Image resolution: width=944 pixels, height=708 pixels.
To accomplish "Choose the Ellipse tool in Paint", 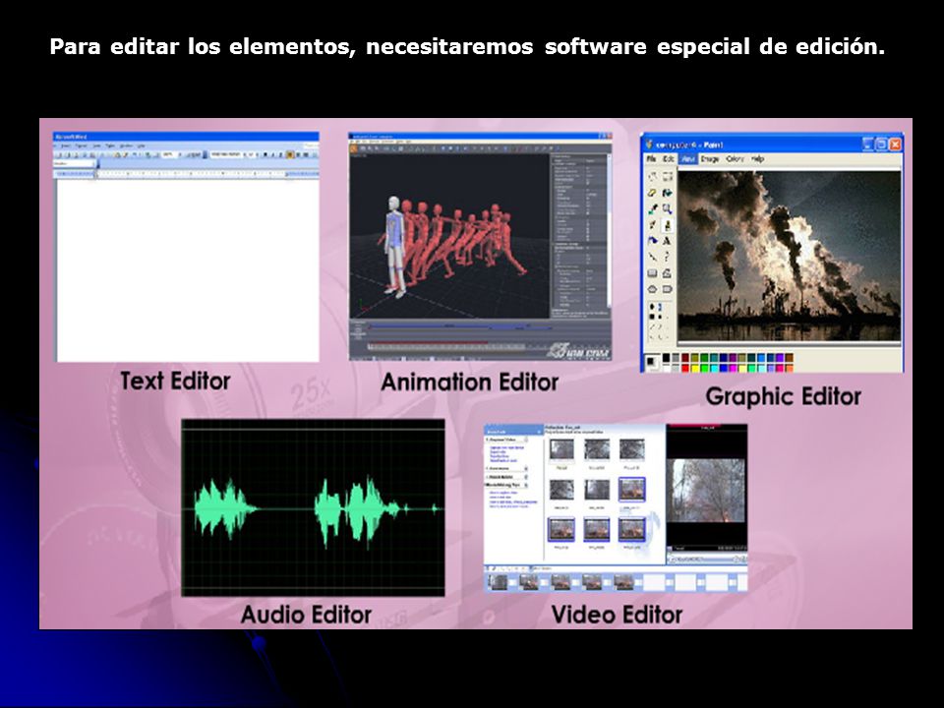I will coord(652,289).
